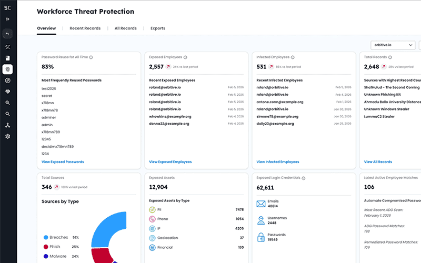This screenshot has width=421, height=263.
Task: Click the Passwords padlock icon
Action: pyautogui.click(x=260, y=237)
